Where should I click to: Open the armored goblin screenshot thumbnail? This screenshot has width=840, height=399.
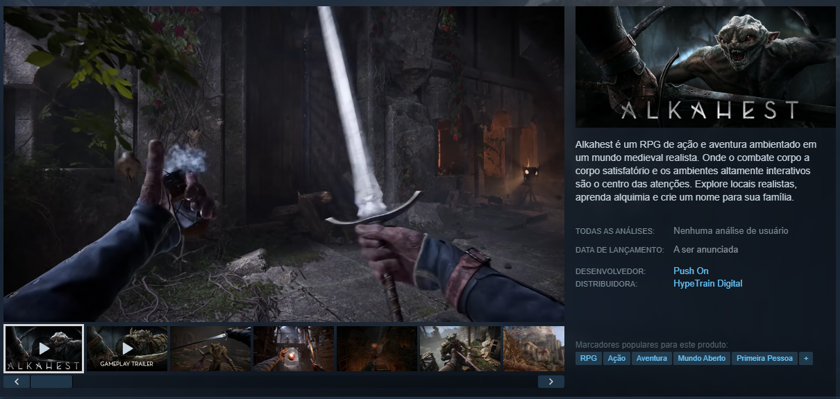point(460,348)
